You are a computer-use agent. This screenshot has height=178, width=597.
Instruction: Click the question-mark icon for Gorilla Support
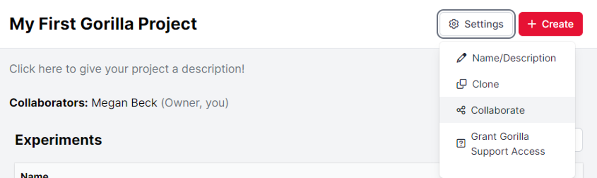(461, 144)
